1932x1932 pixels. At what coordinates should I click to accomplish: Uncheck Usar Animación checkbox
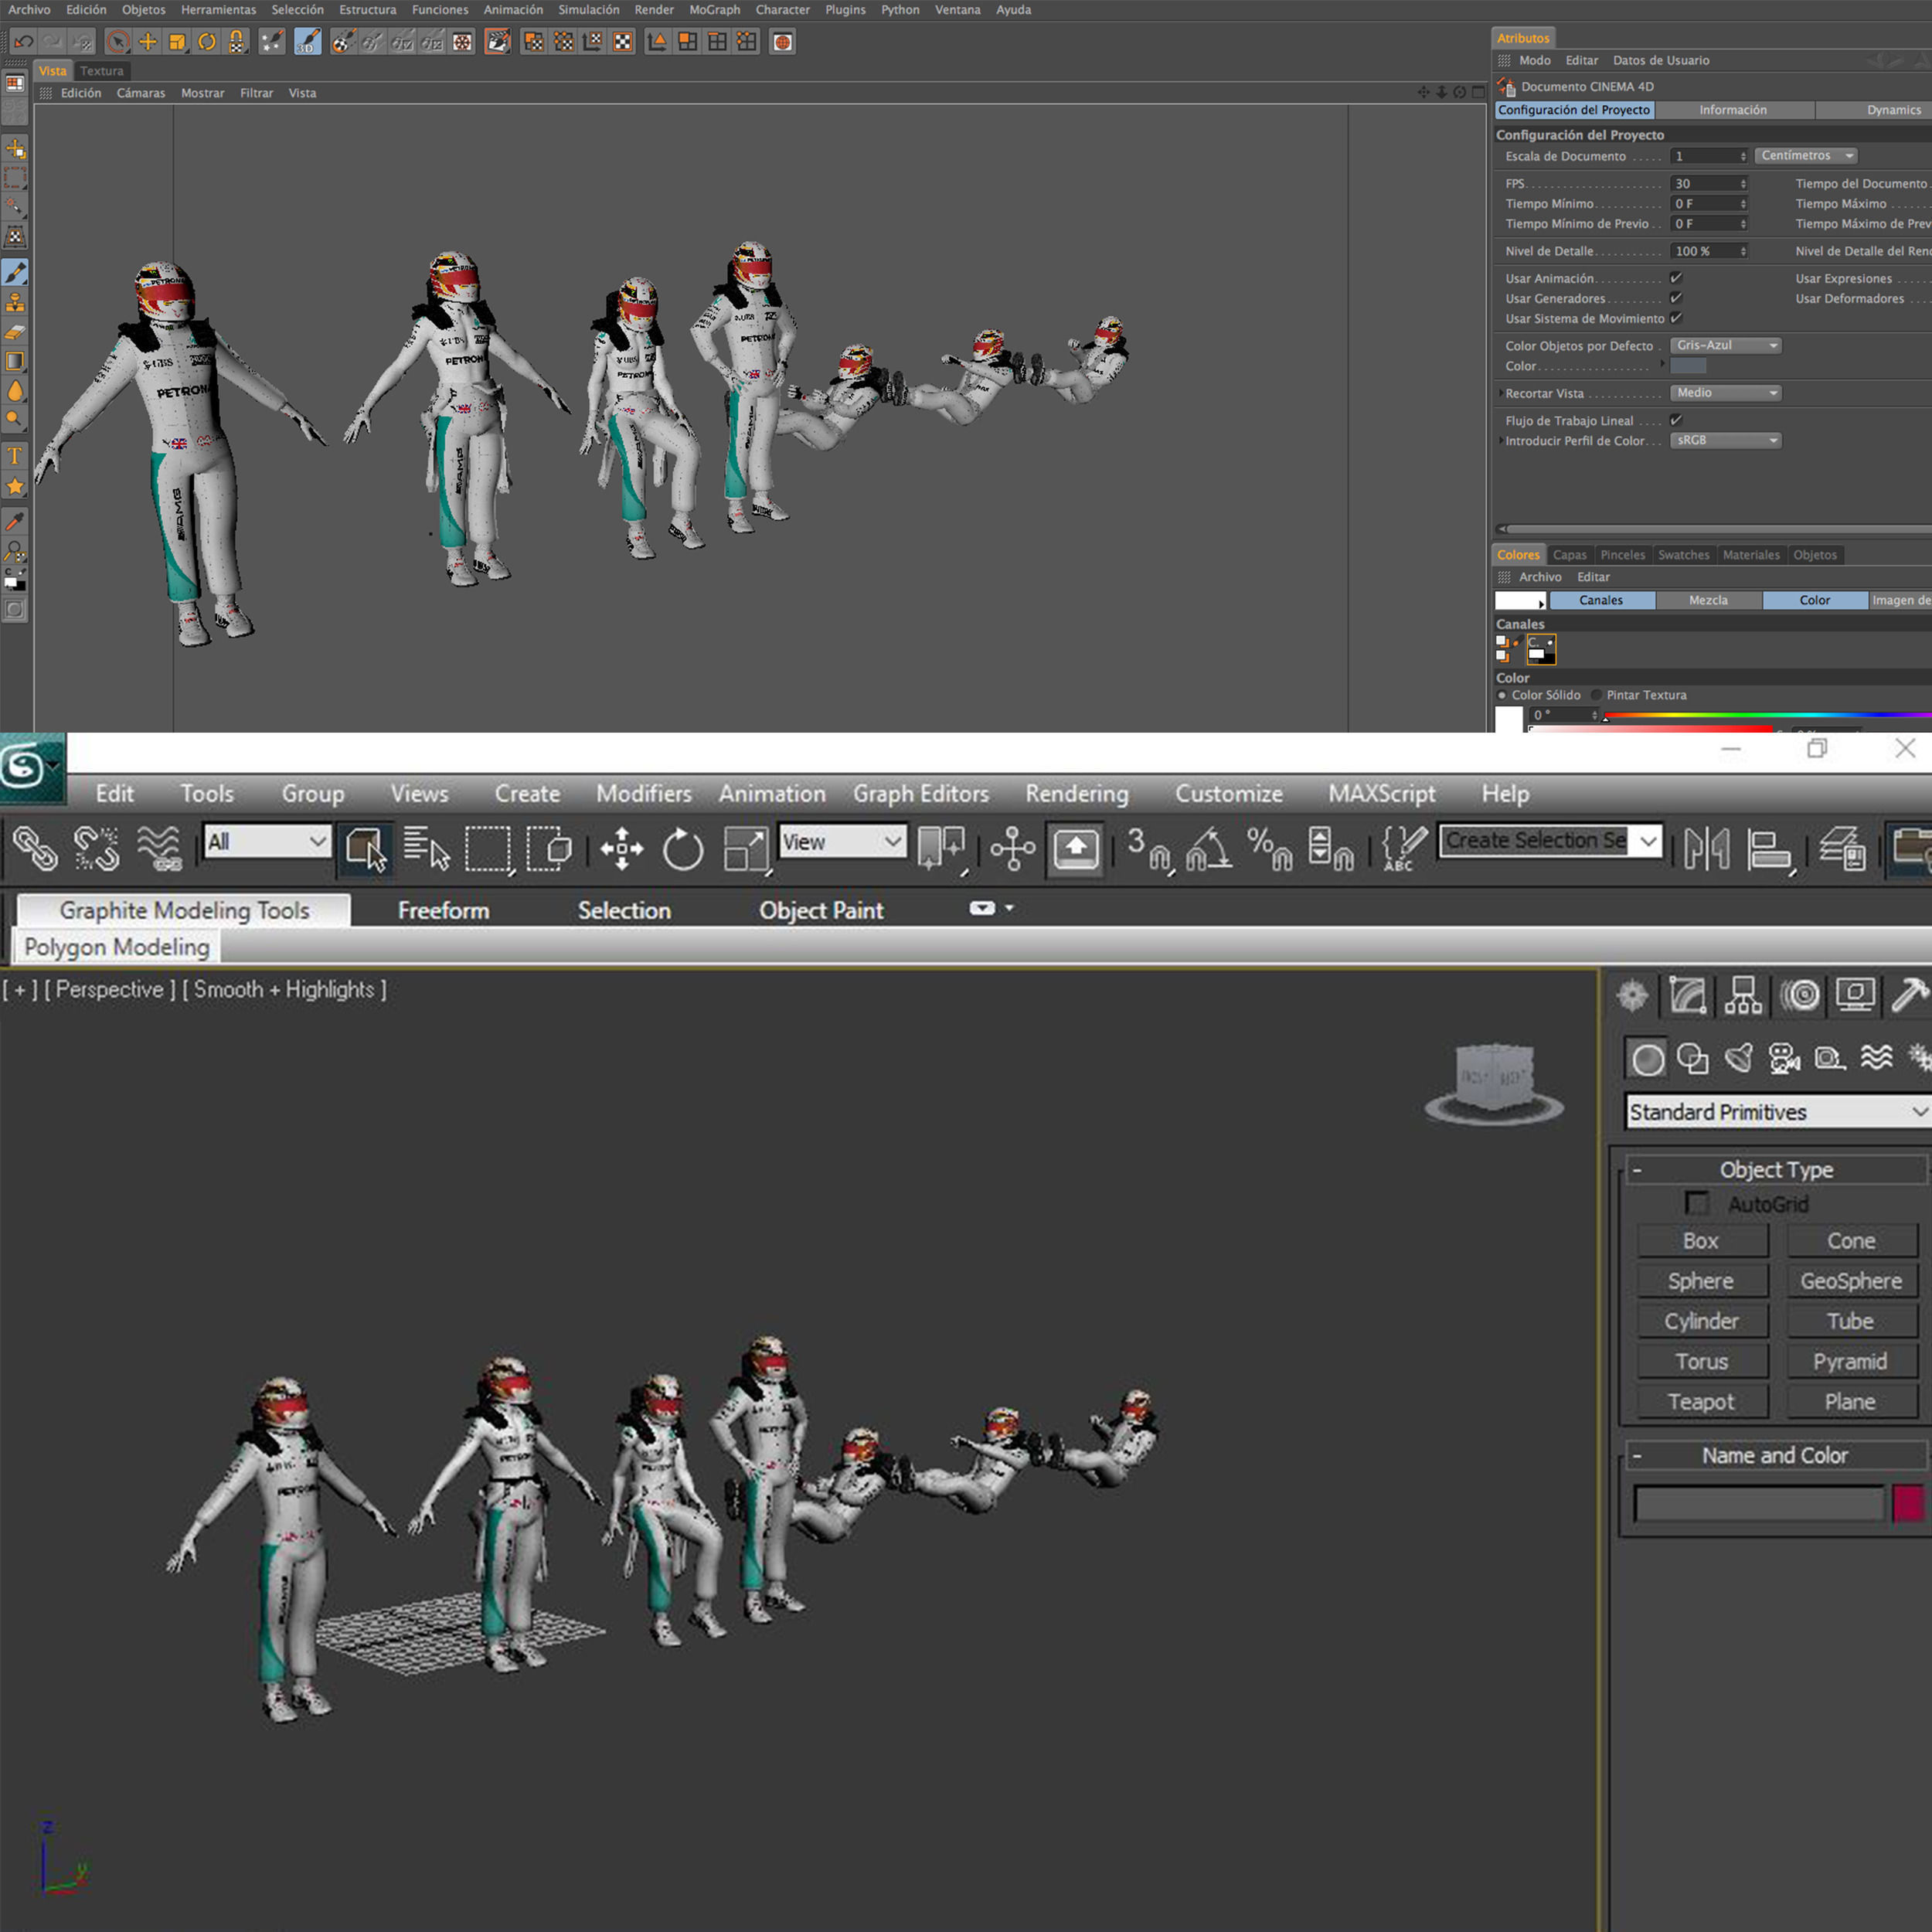pos(1676,278)
